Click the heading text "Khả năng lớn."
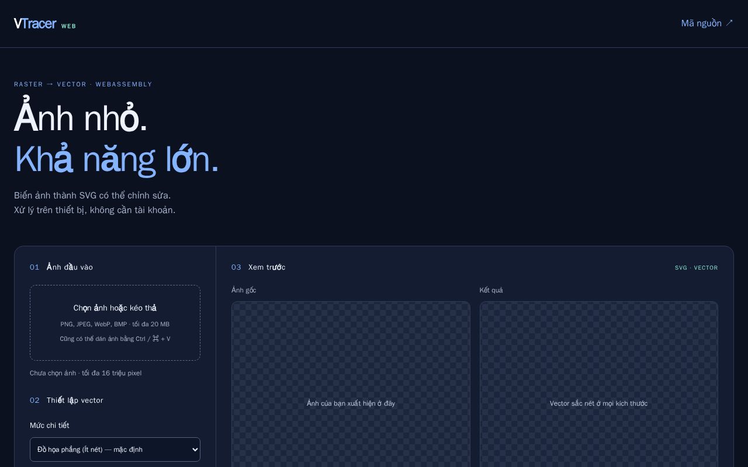 pos(116,159)
